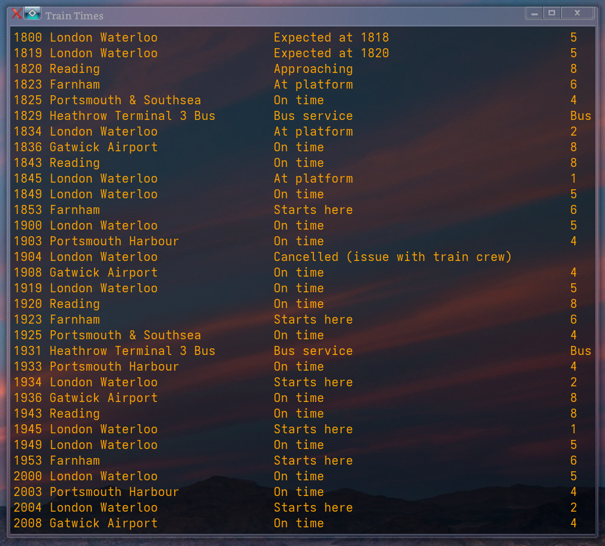605x546 pixels.
Task: Click platform 8 for the 1820 Reading train
Action: coord(574,69)
